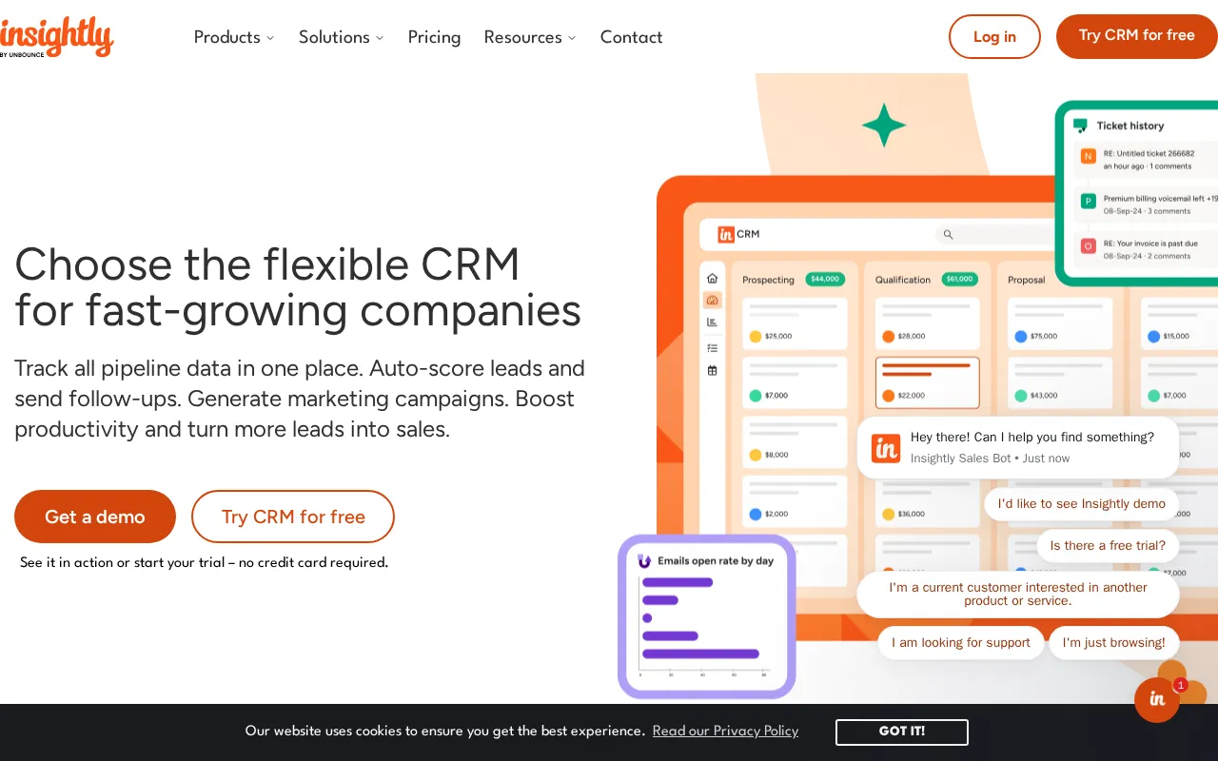Expand the Solutions dropdown menu
1218x761 pixels.
coord(342,37)
